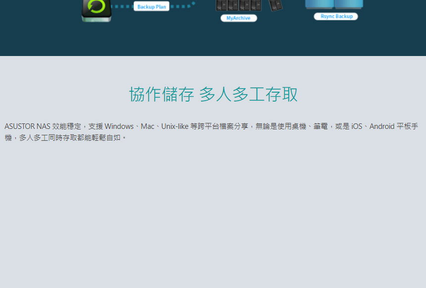Click the blue boxes above Rsync Backup
The height and width of the screenshot is (288, 426).
coord(334,4)
